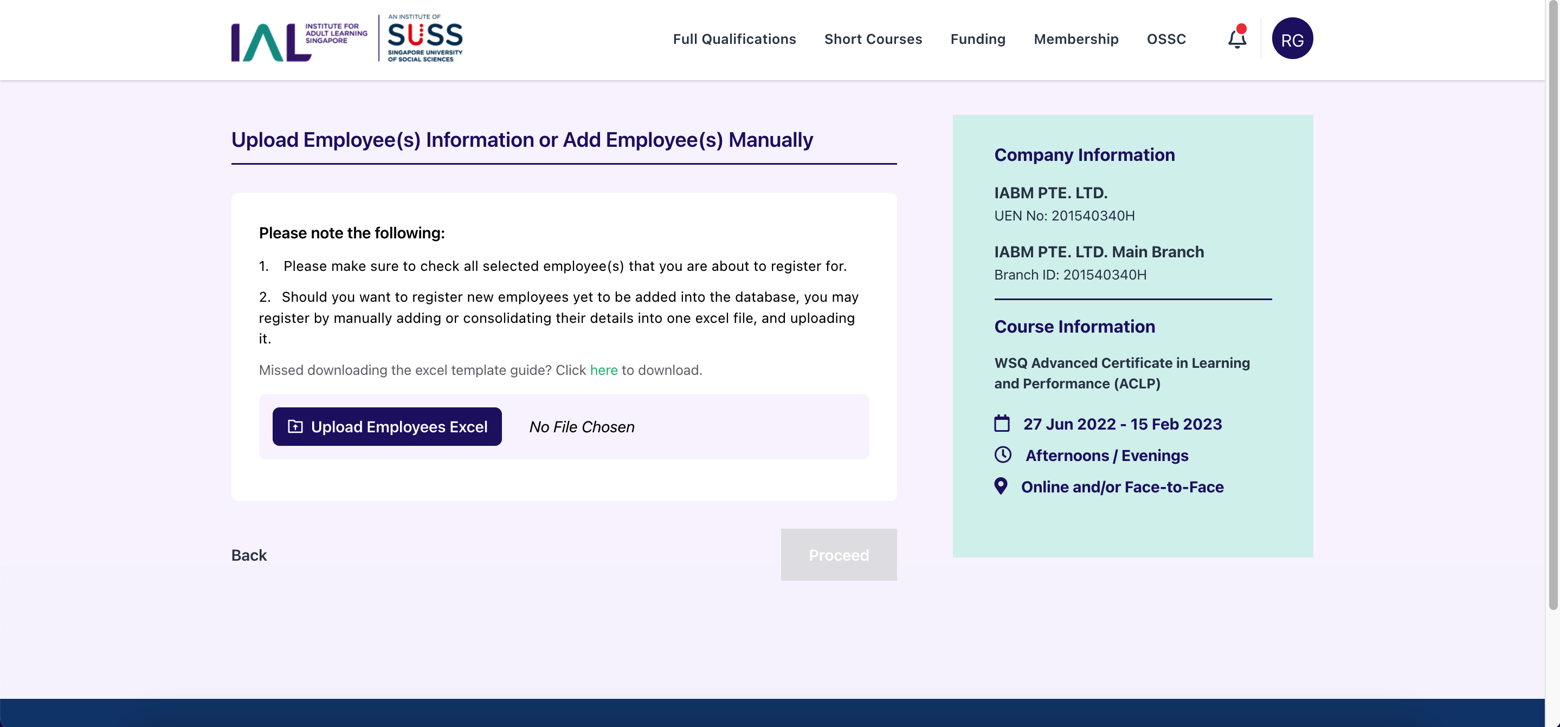Click the 'Company Information' heading
The width and height of the screenshot is (1560, 727).
pos(1084,155)
